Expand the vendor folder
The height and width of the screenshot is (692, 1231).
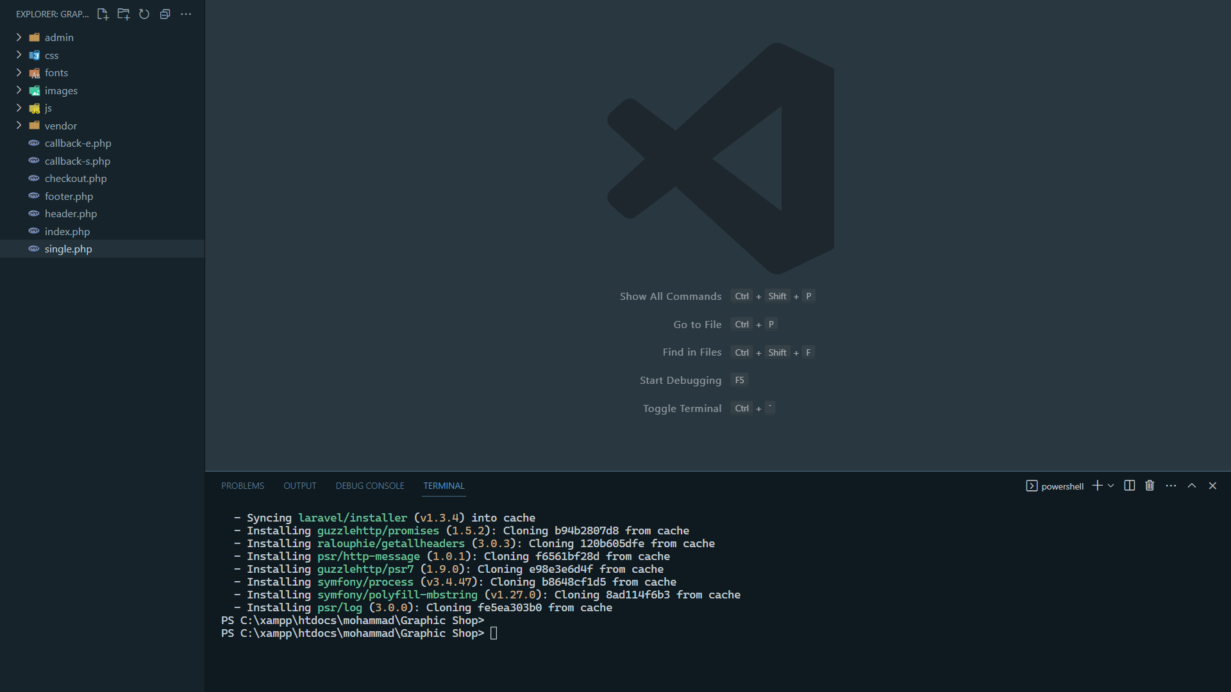(x=19, y=126)
